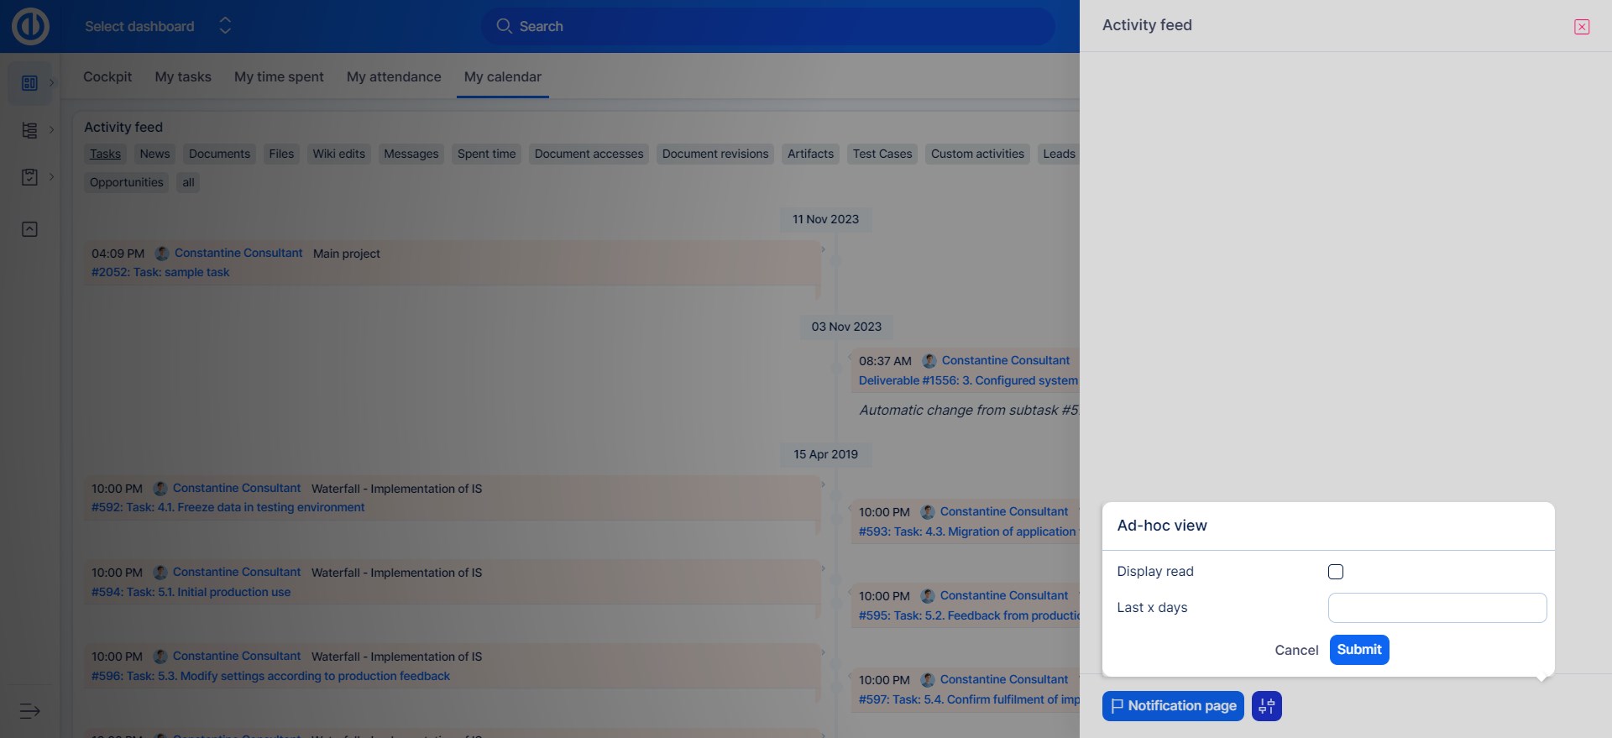This screenshot has width=1612, height=738.
Task: Switch to the My attendance tab
Action: (x=394, y=76)
